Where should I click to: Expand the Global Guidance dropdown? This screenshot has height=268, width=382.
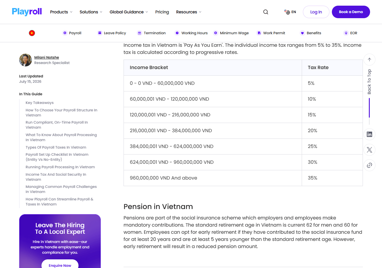[x=129, y=12]
